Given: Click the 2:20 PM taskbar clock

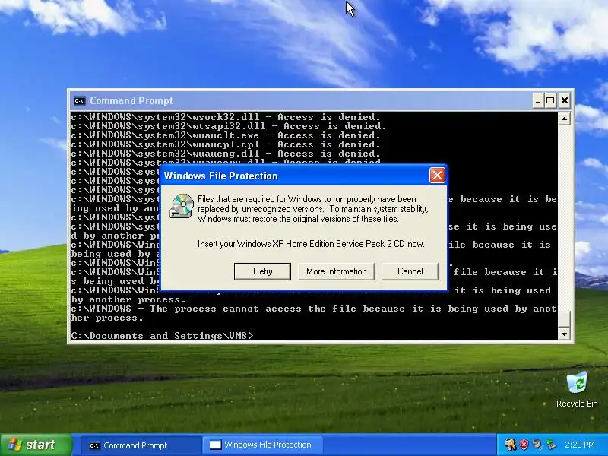Looking at the screenshot, I should coord(579,445).
